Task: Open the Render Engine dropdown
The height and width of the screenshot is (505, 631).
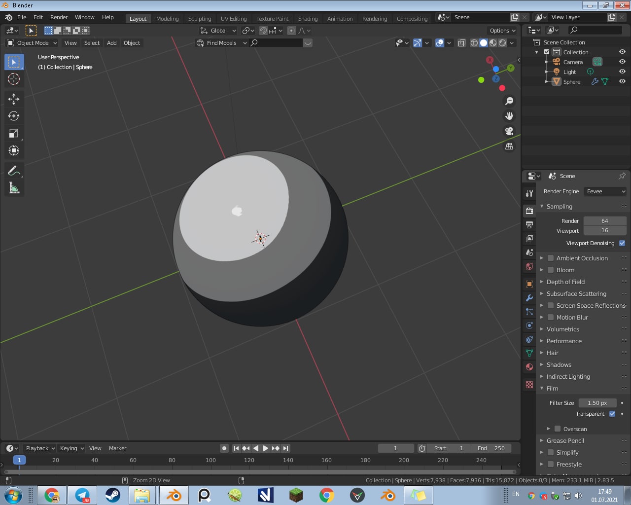Action: pyautogui.click(x=605, y=191)
